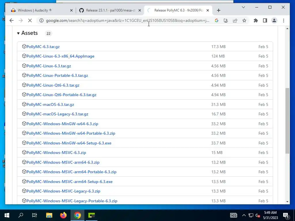Open Task View on taskbar
295x221 pixels.
click(x=35, y=215)
